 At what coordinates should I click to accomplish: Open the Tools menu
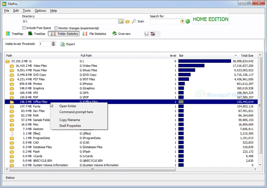(x=27, y=11)
